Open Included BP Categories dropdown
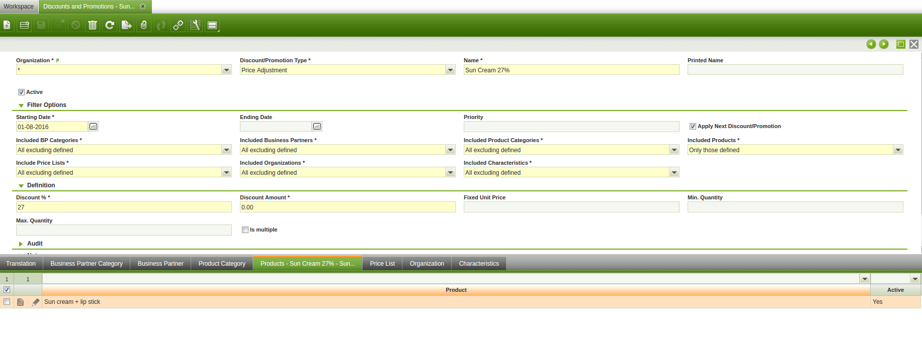The width and height of the screenshot is (922, 337). tap(227, 150)
